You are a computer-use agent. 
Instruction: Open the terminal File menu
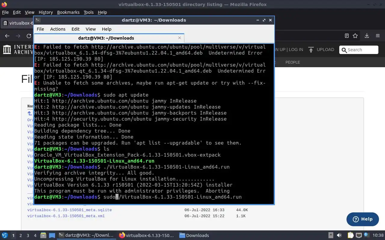point(40,29)
